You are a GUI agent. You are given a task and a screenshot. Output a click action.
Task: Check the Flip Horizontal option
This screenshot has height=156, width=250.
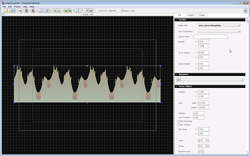[x=179, y=121]
